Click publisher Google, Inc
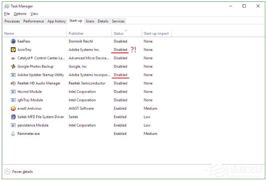The image size is (266, 181). [78, 67]
